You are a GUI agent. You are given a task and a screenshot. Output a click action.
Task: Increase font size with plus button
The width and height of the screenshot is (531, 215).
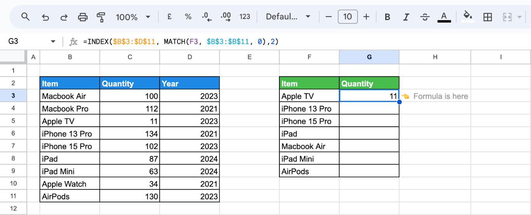pos(366,17)
